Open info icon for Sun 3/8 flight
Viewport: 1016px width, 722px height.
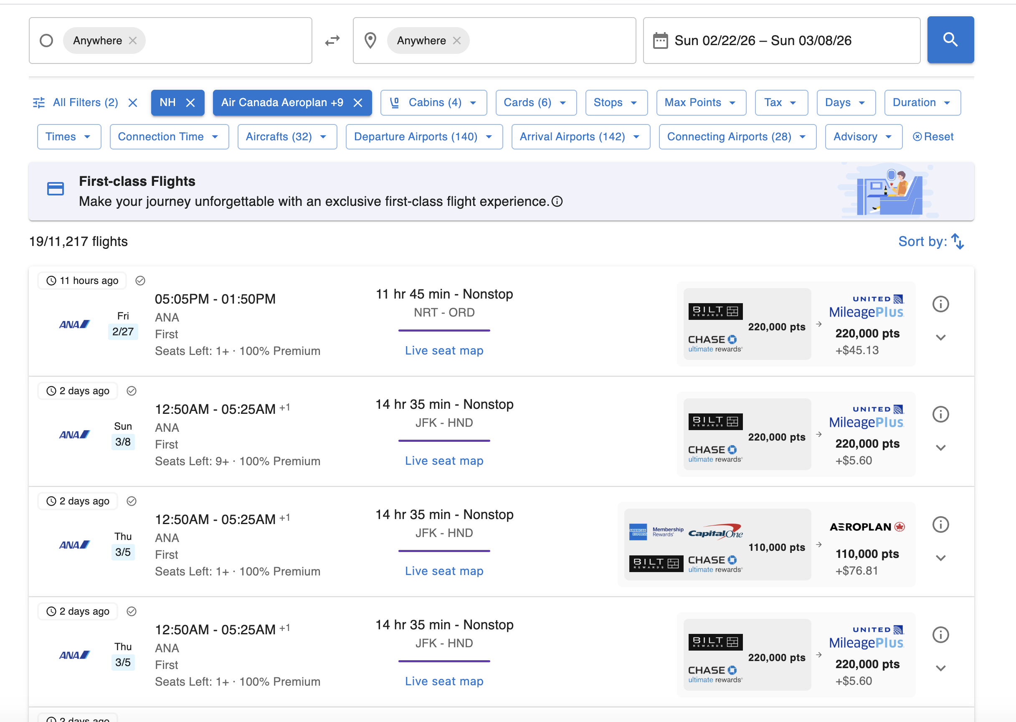point(940,414)
